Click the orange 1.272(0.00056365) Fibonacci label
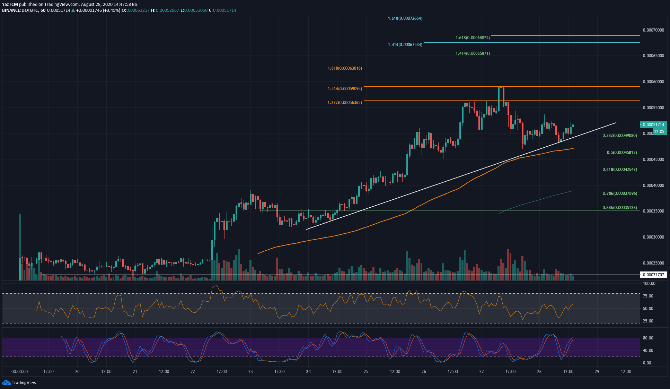Screen dimensions: 670x389 coord(345,102)
